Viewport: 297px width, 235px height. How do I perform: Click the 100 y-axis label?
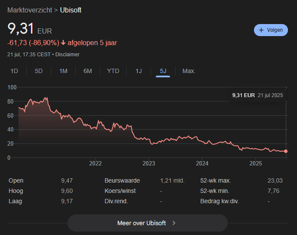[x=12, y=87]
